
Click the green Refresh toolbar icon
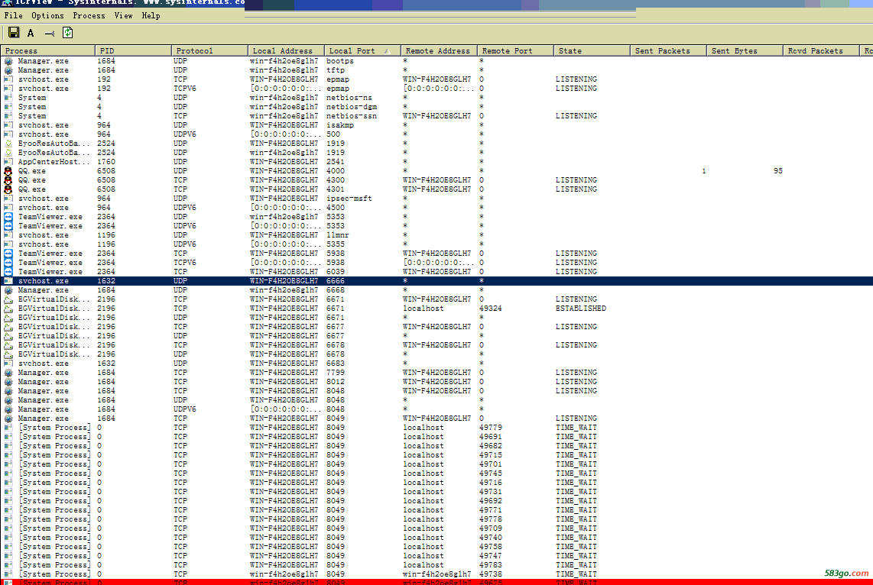[x=67, y=33]
